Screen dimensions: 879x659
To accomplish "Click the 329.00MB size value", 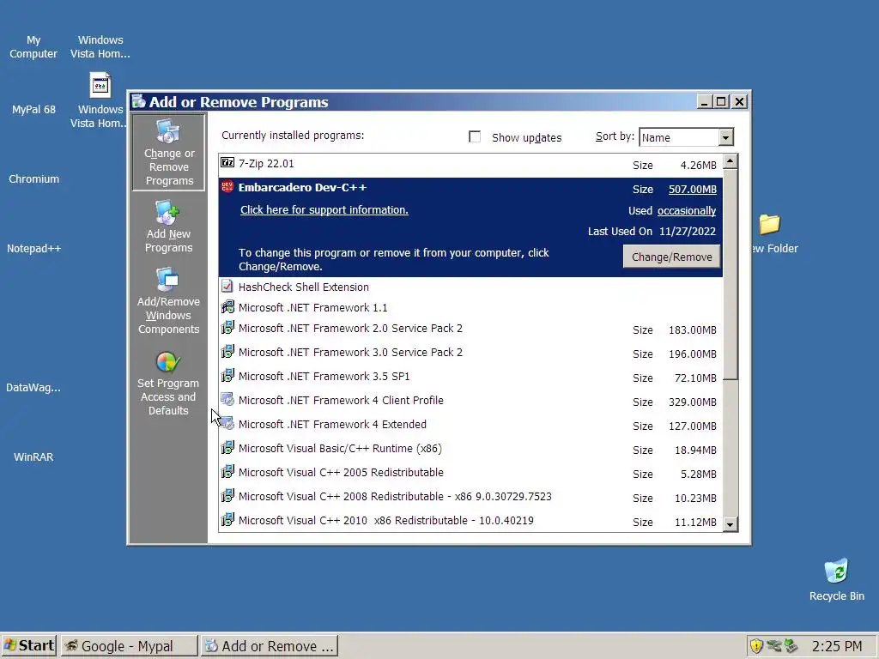I will tap(693, 402).
